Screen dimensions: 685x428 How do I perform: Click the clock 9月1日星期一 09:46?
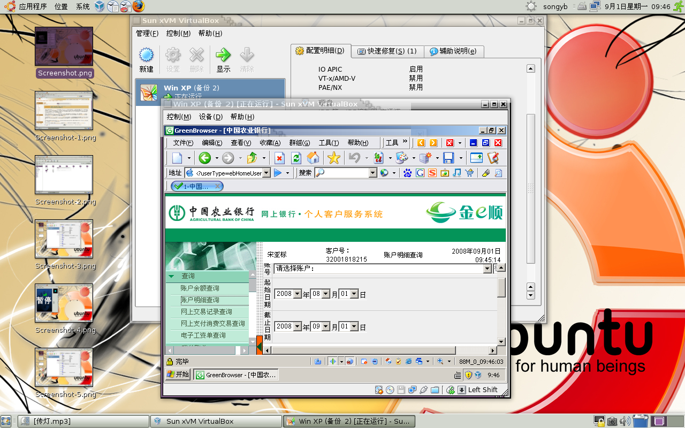tap(637, 6)
